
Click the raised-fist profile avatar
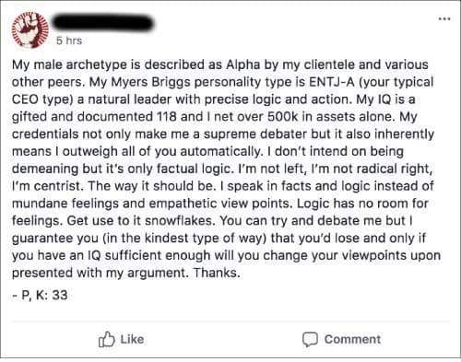[30, 29]
